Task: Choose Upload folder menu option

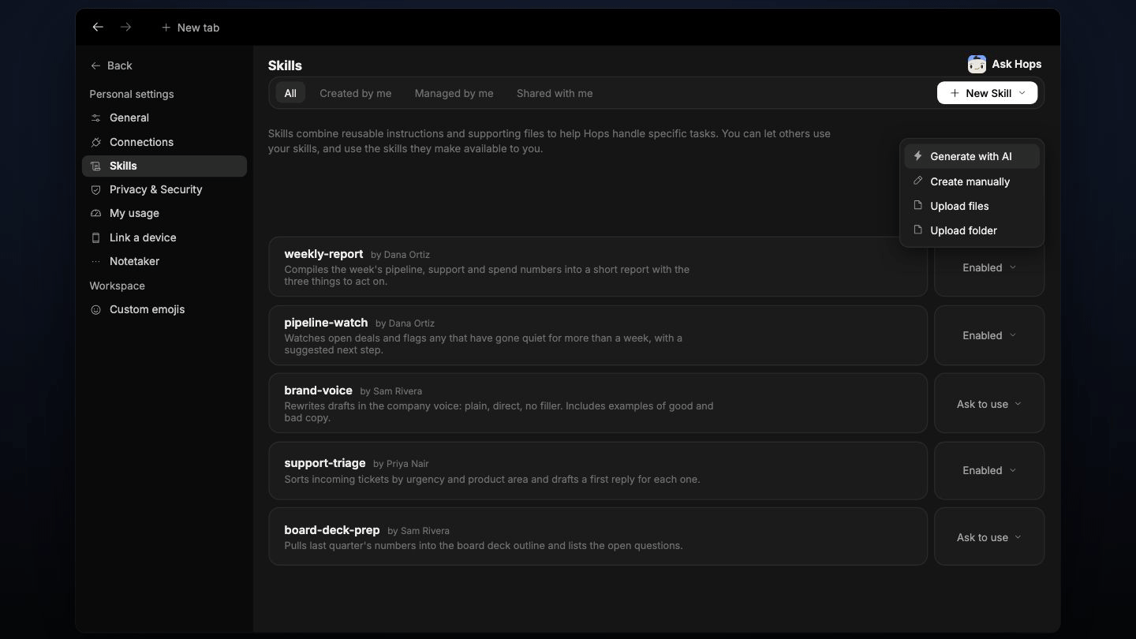Action: [972, 230]
